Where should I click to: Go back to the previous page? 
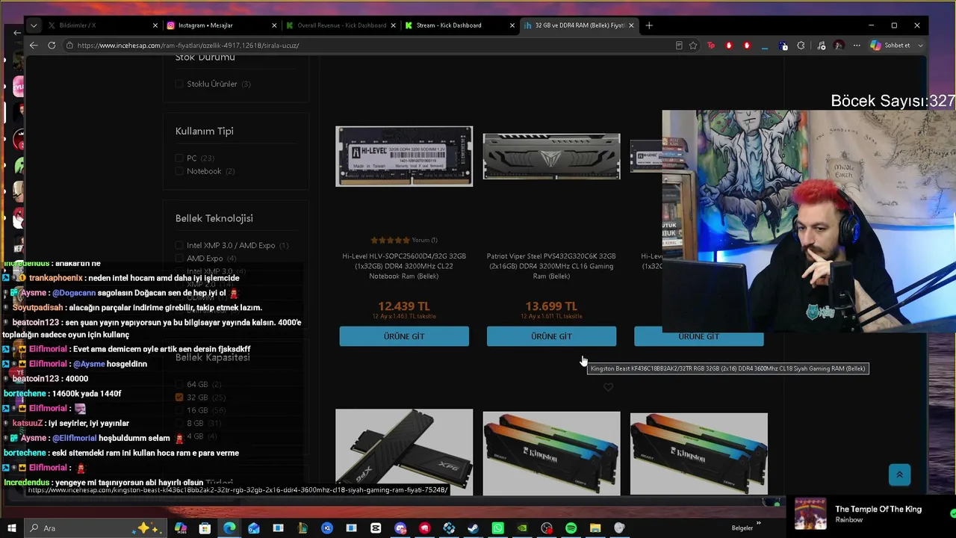(x=34, y=46)
